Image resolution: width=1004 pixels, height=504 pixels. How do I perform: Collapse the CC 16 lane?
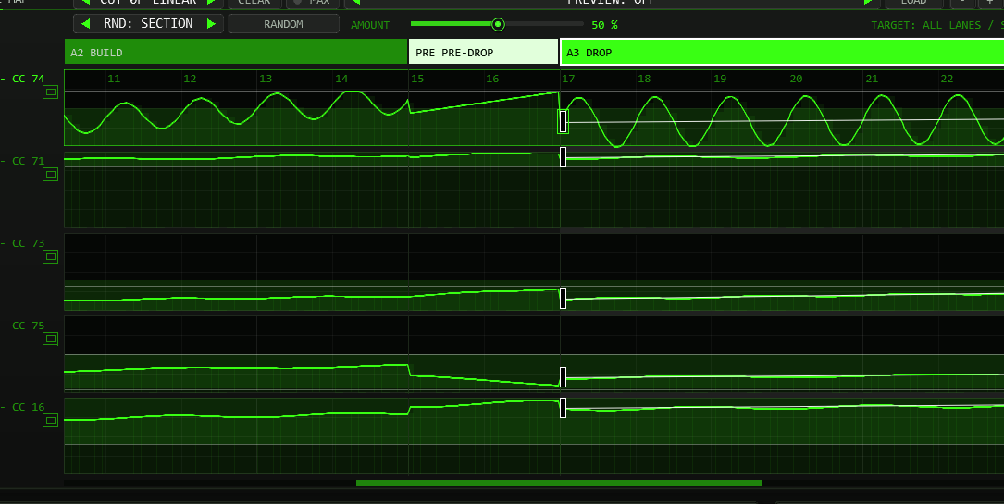pyautogui.click(x=3, y=407)
